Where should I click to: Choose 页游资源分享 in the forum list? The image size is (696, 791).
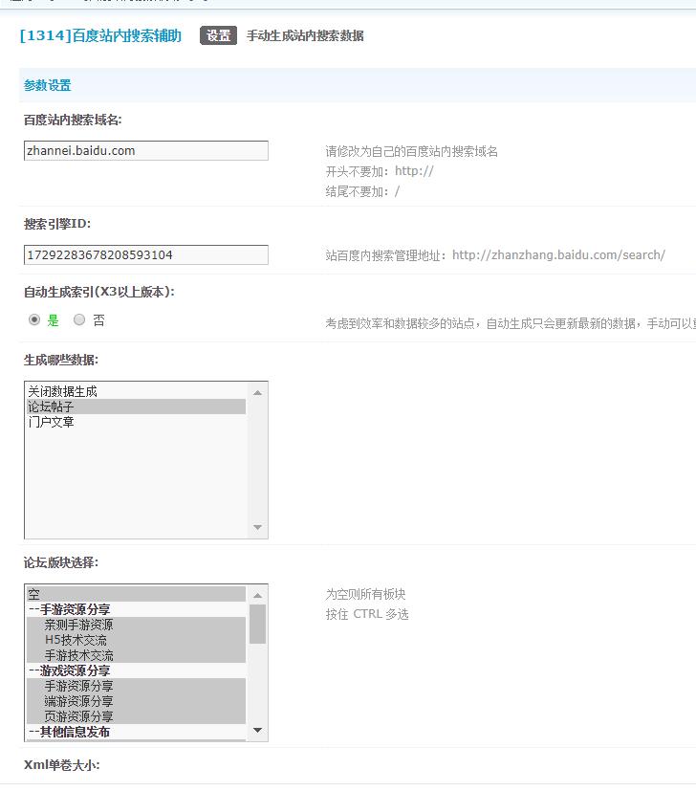[x=78, y=716]
